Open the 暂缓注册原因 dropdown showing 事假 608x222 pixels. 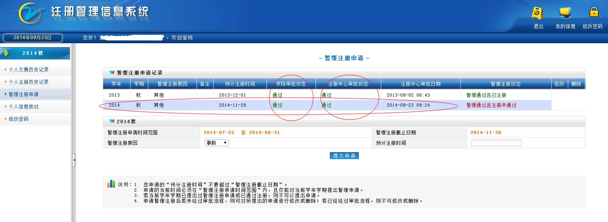click(217, 143)
